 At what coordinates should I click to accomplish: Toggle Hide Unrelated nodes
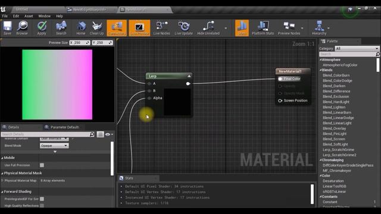[208, 28]
